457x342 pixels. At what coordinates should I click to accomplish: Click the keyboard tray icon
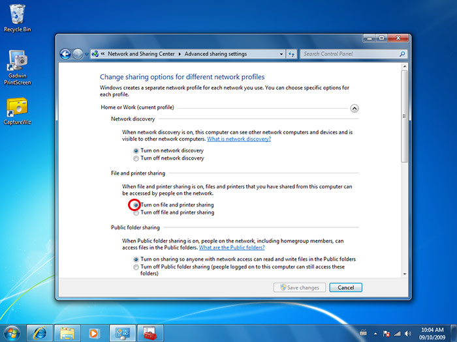click(x=363, y=334)
